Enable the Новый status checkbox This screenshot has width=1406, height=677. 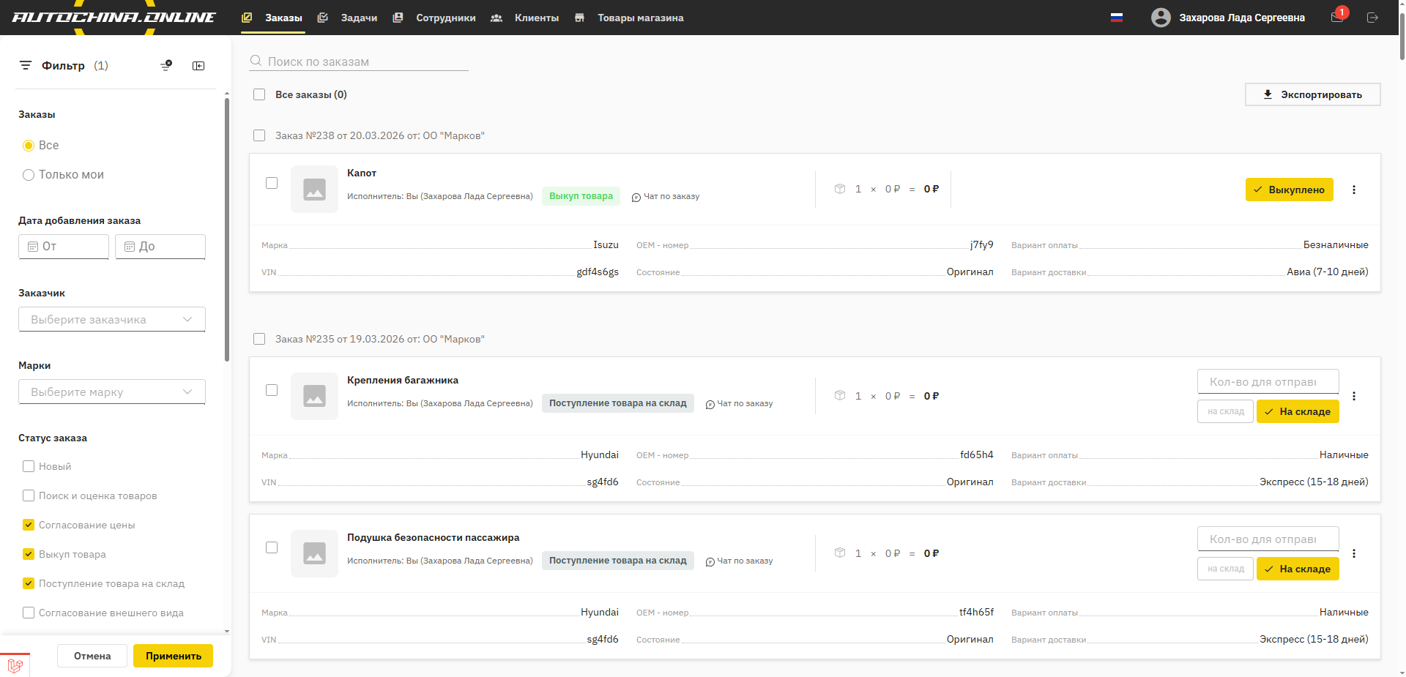29,466
